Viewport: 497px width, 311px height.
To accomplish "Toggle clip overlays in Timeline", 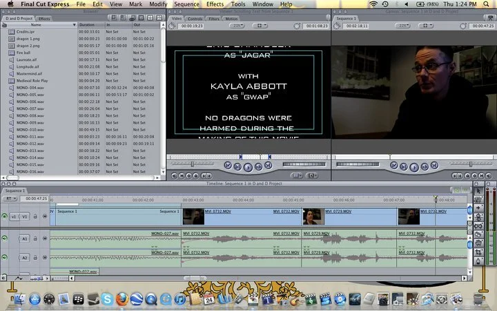I will pos(19,279).
